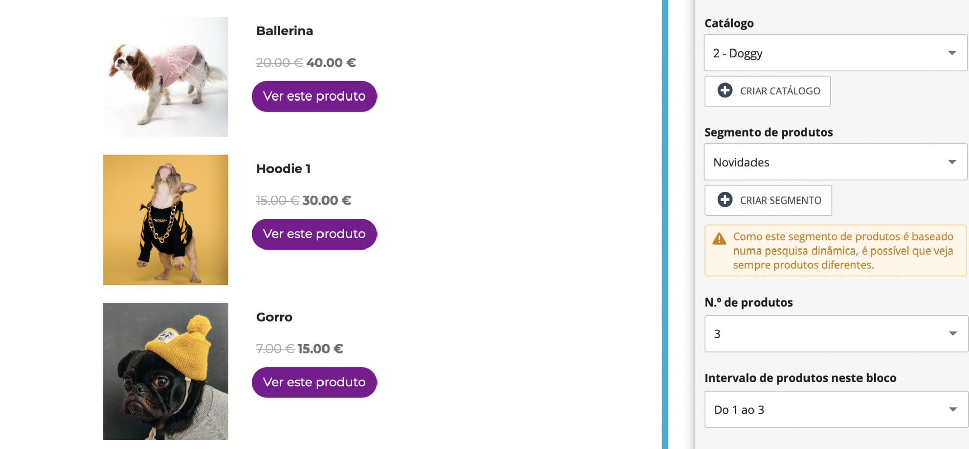Expand the Intervalo de produtos dropdown arrow
Image resolution: width=969 pixels, height=449 pixels.
tap(952, 410)
